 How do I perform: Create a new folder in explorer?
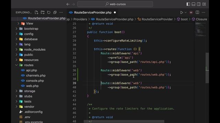coord(43,12)
